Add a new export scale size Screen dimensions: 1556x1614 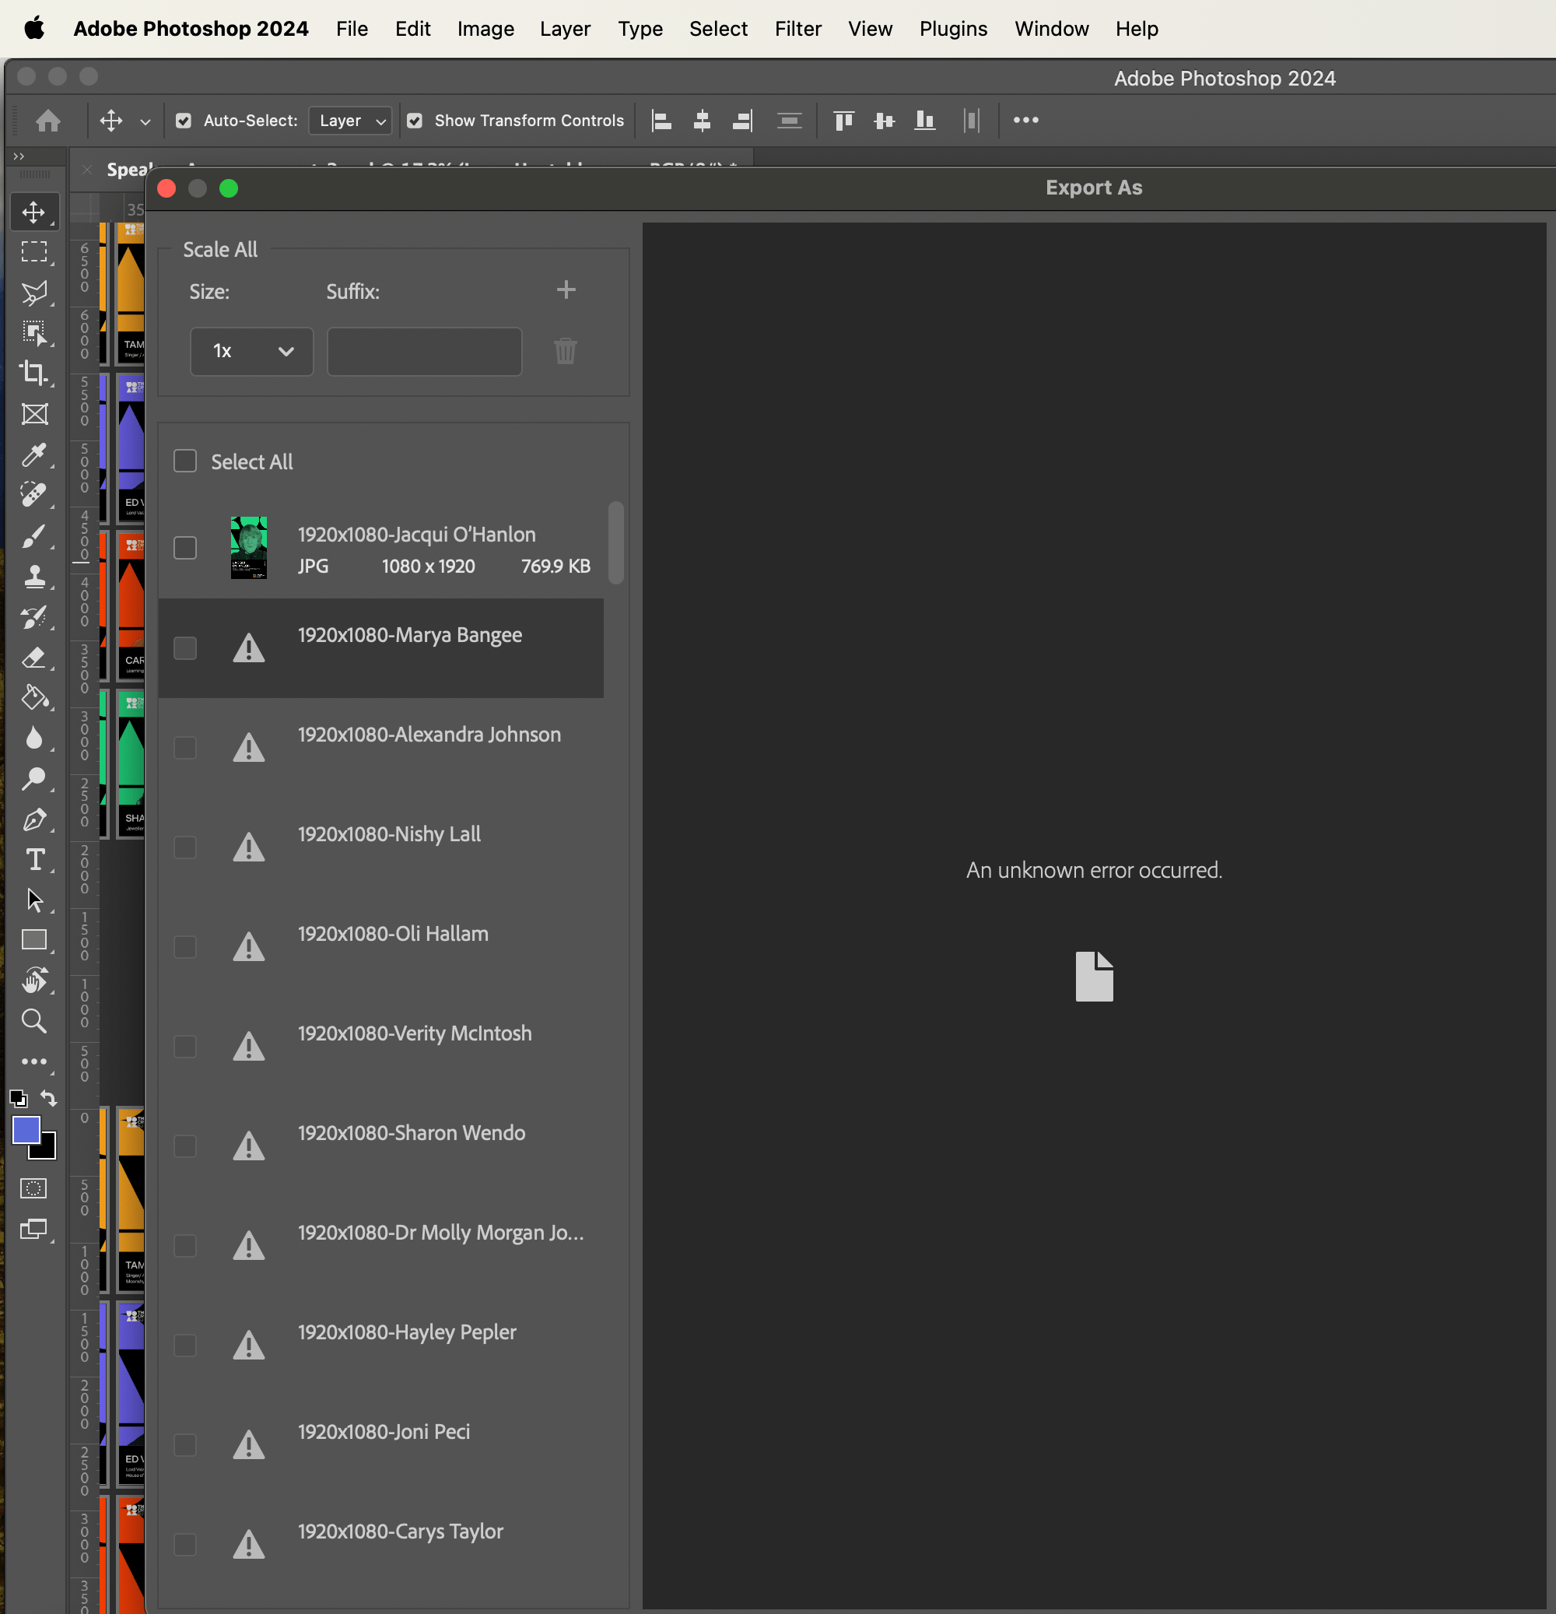click(x=566, y=289)
